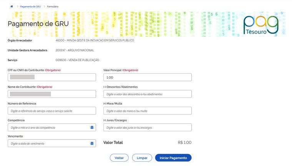Open the Vencimento calendar picker icon
Image resolution: width=292 pixels, height=167 pixels.
click(92, 144)
